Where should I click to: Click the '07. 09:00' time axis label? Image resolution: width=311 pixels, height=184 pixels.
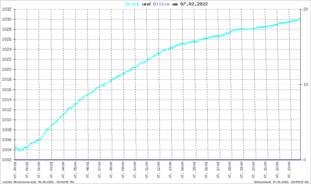(123, 170)
